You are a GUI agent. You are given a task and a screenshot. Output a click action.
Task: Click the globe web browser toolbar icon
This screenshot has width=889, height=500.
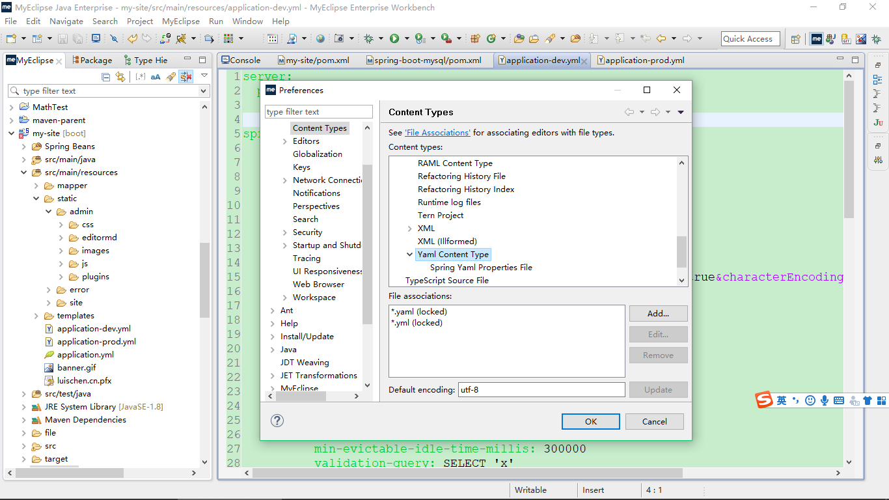click(320, 38)
